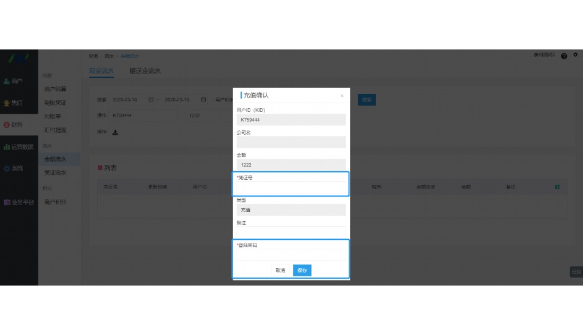Click the green grid column settings icon

pyautogui.click(x=557, y=187)
